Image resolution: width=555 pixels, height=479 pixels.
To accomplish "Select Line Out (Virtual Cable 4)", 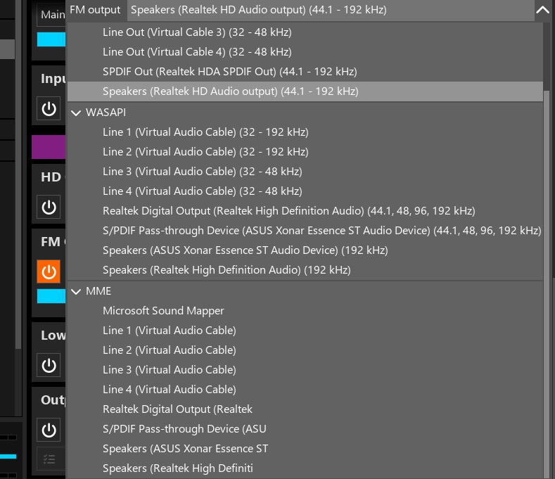I will pyautogui.click(x=305, y=52).
